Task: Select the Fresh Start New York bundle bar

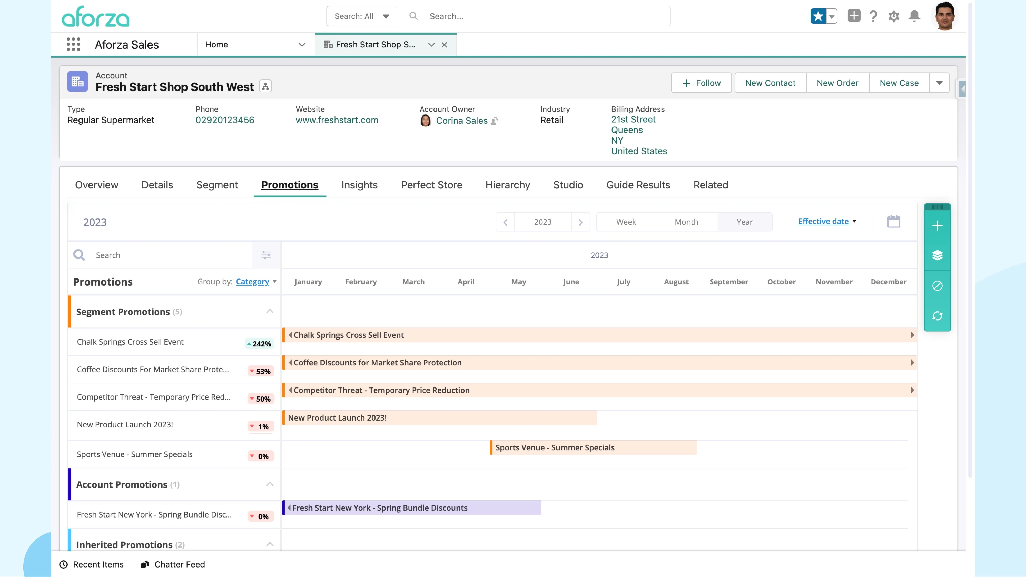Action: tap(412, 508)
